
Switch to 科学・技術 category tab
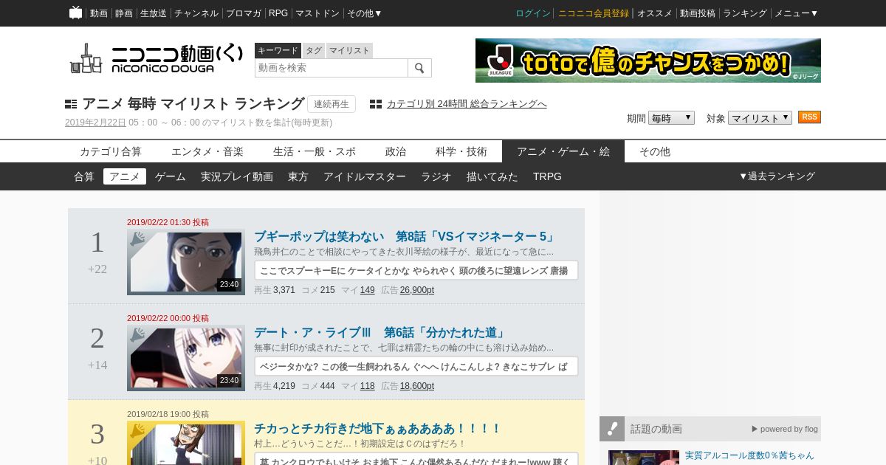pyautogui.click(x=461, y=151)
